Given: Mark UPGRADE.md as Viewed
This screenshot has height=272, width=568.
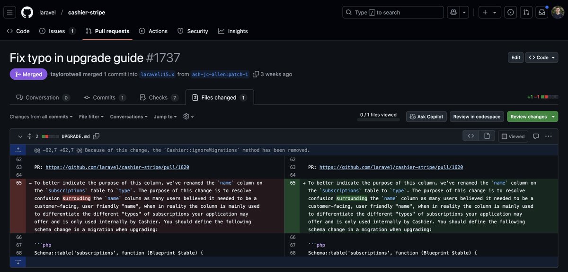Looking at the screenshot, I should tap(513, 136).
